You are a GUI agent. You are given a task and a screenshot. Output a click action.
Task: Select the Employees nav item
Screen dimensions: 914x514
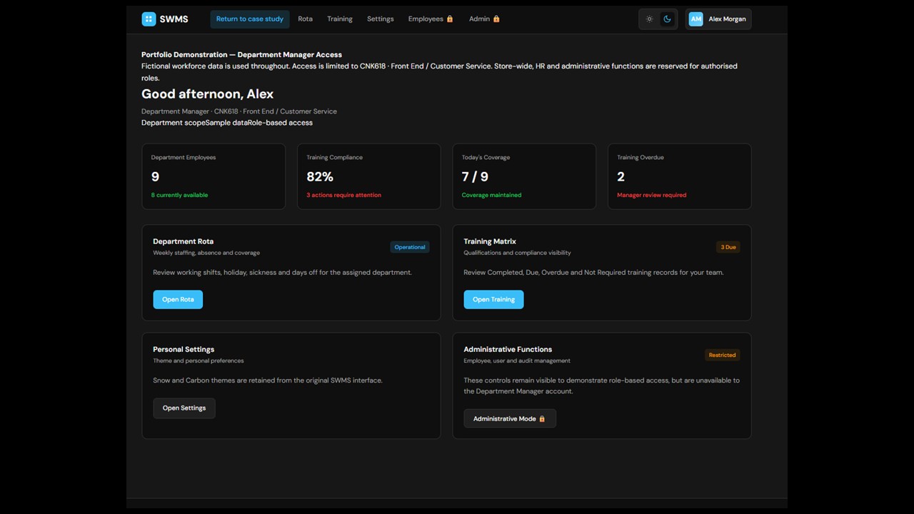coord(431,19)
